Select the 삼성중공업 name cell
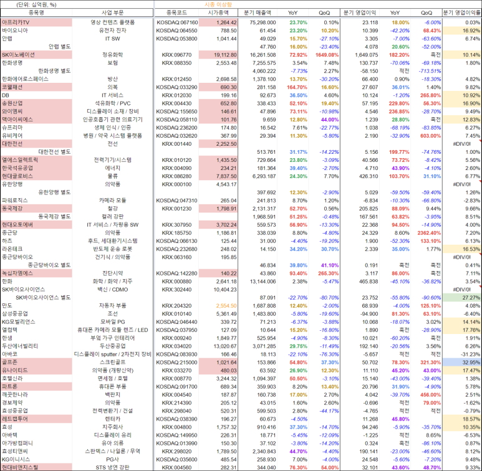Screen dimensions: 482x471 point(36,313)
